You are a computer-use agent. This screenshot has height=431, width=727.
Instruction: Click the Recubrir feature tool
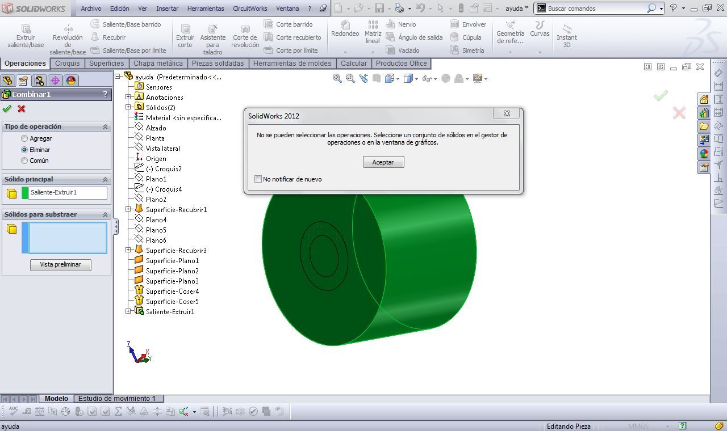click(x=108, y=37)
